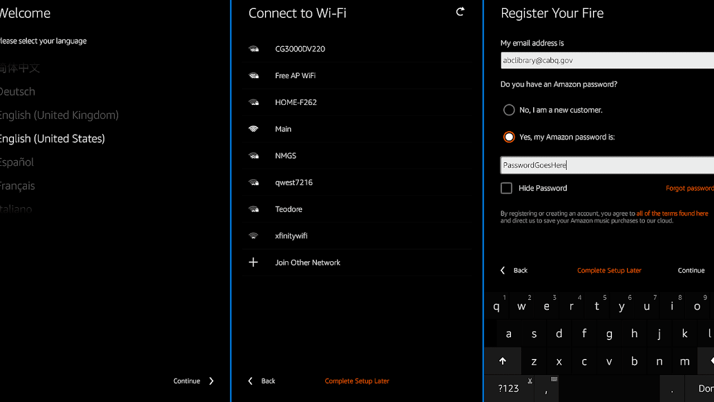Connect to CG3000DV220 network
Viewport: 714px width, 402px height.
357,49
